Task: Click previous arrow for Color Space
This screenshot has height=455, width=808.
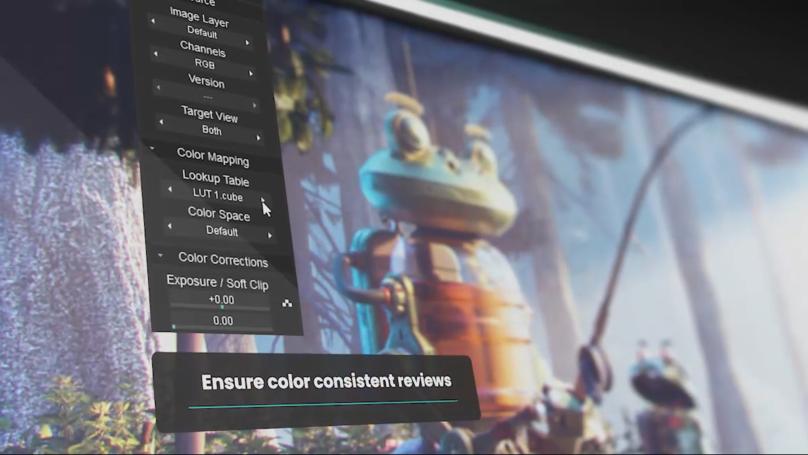Action: pyautogui.click(x=170, y=226)
